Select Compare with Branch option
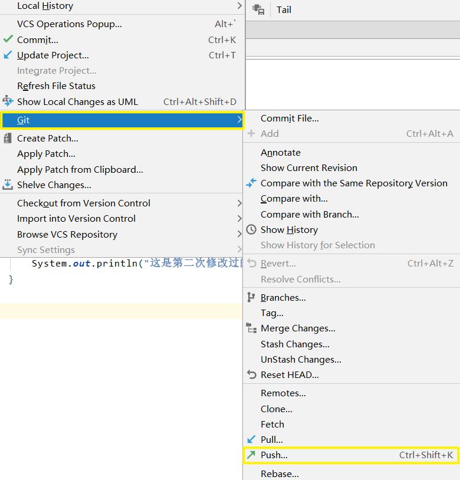The width and height of the screenshot is (460, 480). coord(310,214)
